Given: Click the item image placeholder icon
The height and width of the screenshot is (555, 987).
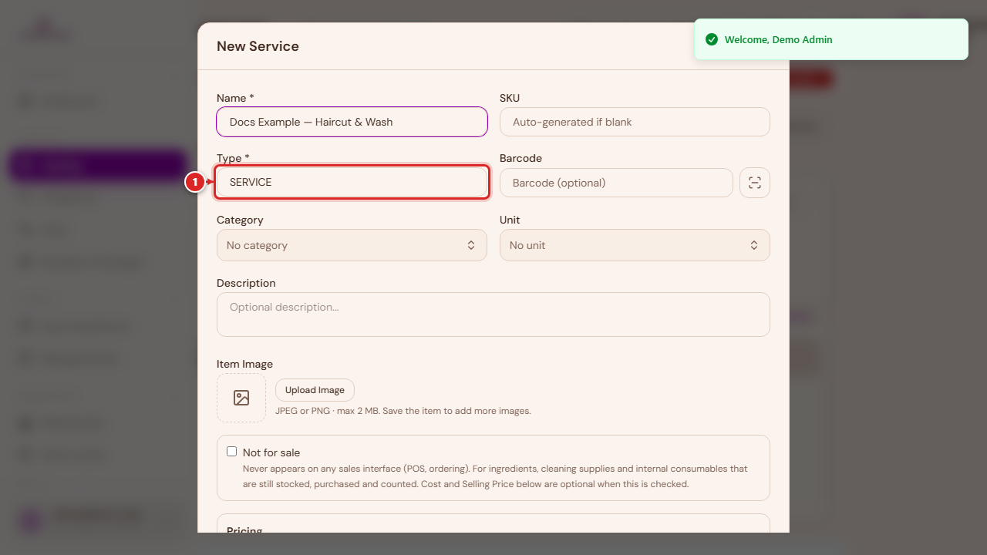Looking at the screenshot, I should point(241,398).
